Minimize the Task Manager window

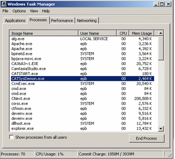[156, 4]
